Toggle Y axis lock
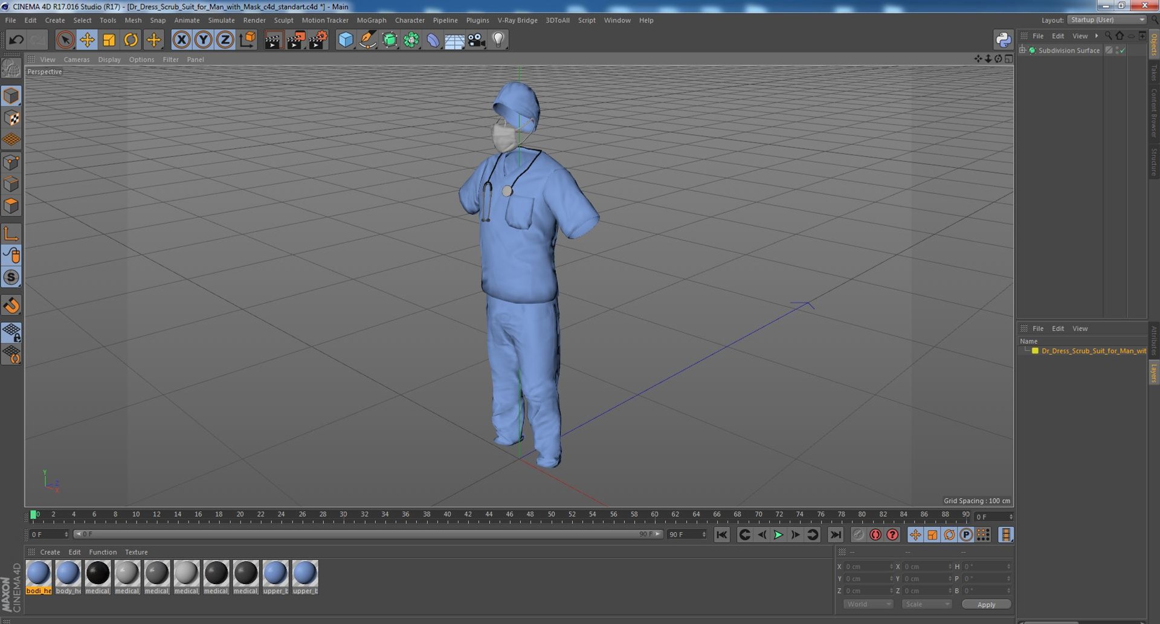The image size is (1160, 624). tap(203, 40)
